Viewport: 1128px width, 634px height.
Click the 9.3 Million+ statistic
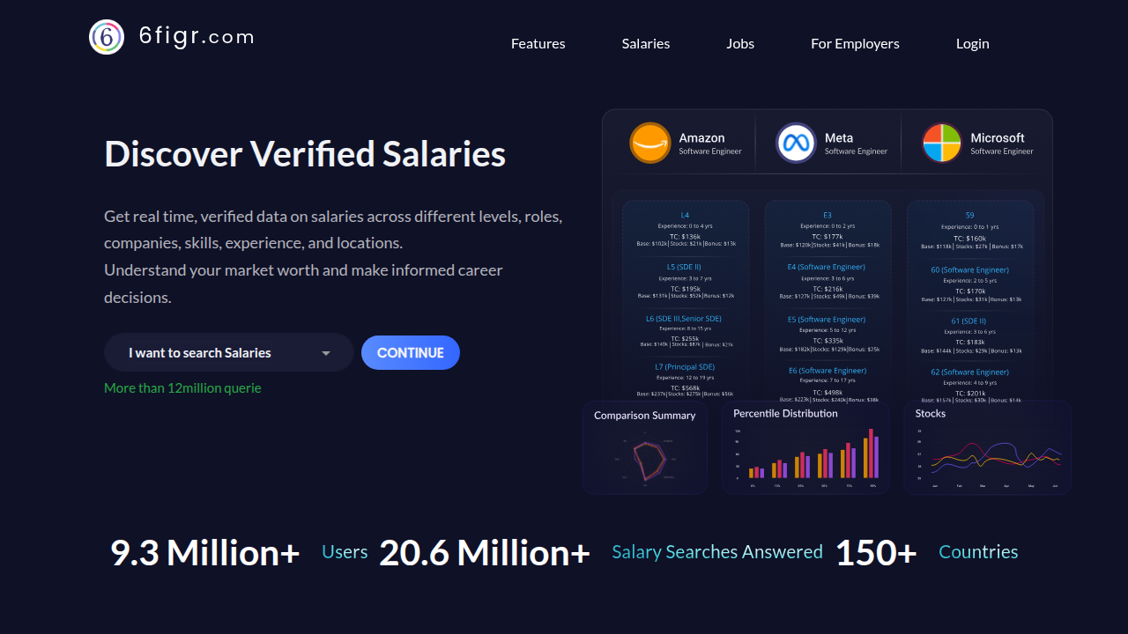(204, 552)
